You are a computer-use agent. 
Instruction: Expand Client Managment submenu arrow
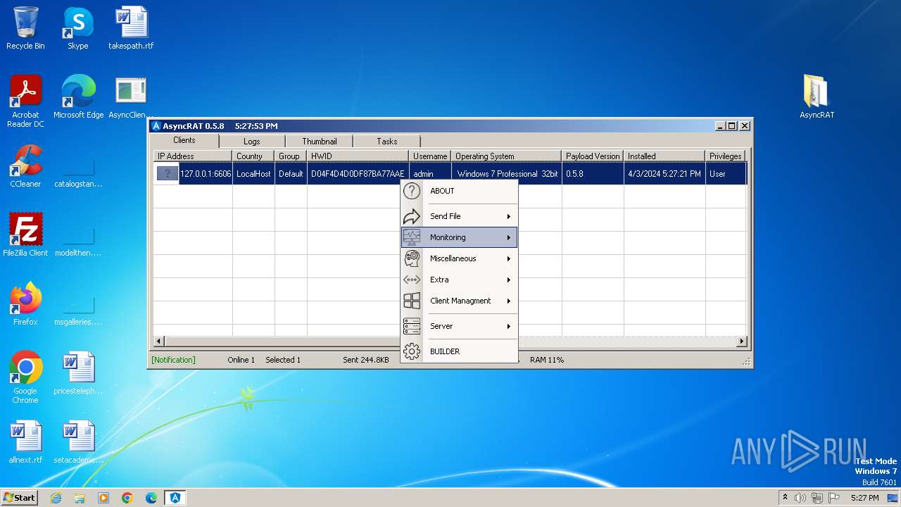click(508, 301)
